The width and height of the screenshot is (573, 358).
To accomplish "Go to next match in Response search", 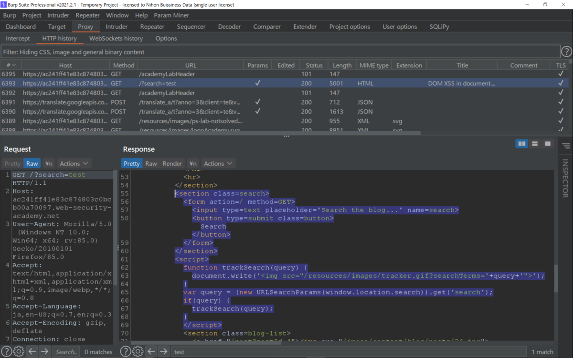I will tap(163, 351).
